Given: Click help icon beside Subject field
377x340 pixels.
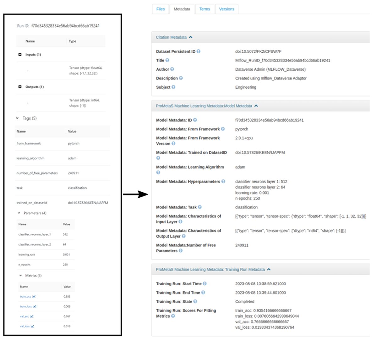Looking at the screenshot, I should [173, 87].
